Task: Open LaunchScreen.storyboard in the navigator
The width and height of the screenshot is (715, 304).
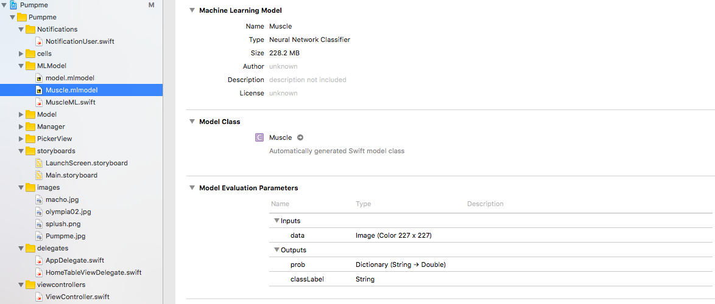Action: (x=86, y=163)
